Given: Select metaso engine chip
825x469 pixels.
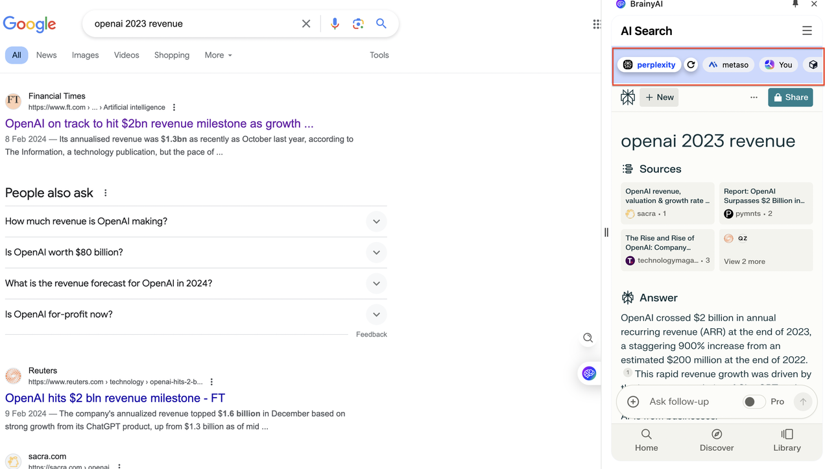Looking at the screenshot, I should click(x=728, y=65).
